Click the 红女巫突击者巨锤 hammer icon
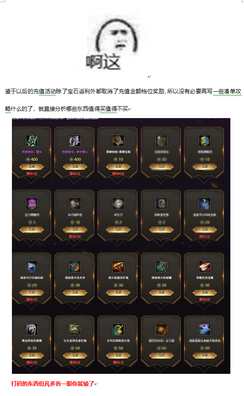This screenshot has height=396, width=244. [75, 330]
